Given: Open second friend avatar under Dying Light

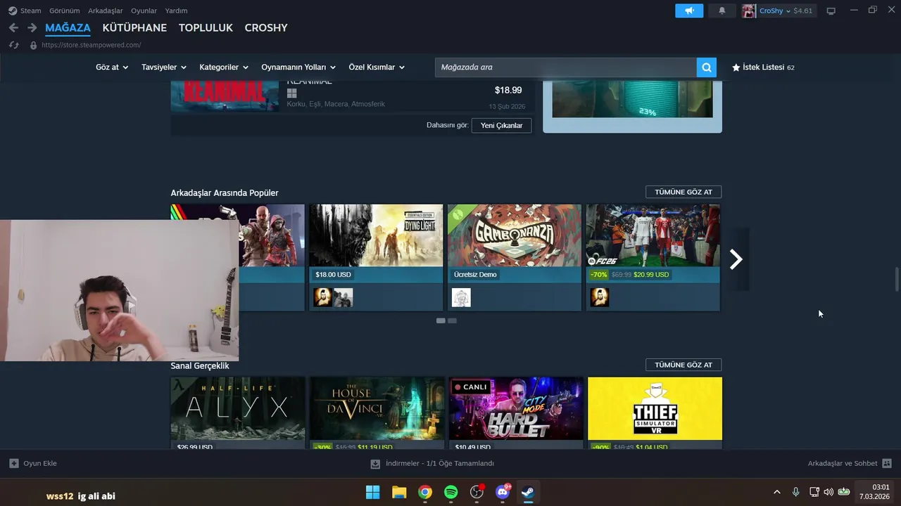Looking at the screenshot, I should (344, 297).
